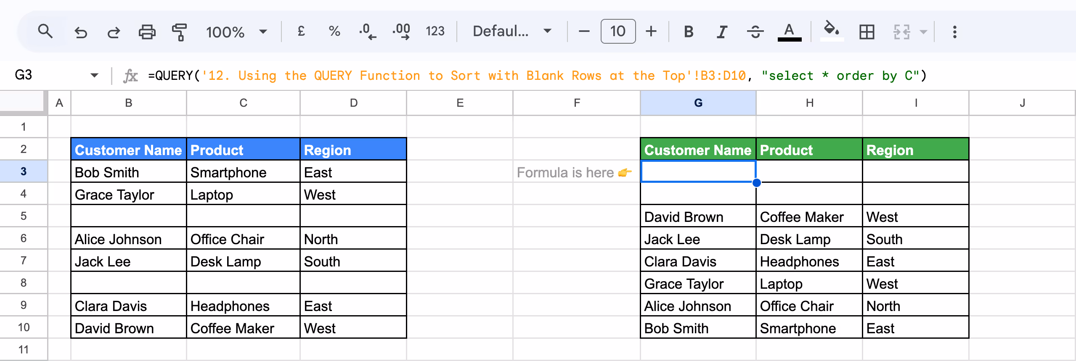The width and height of the screenshot is (1076, 361).
Task: Select column E header
Action: (x=460, y=103)
